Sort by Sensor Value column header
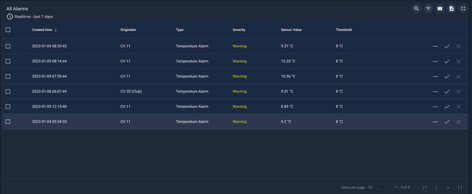 point(291,30)
